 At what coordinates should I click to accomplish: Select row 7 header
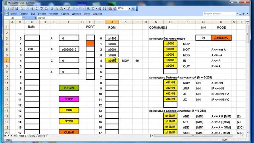7,61
